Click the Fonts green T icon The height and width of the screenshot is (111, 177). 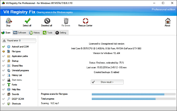tap(9, 84)
